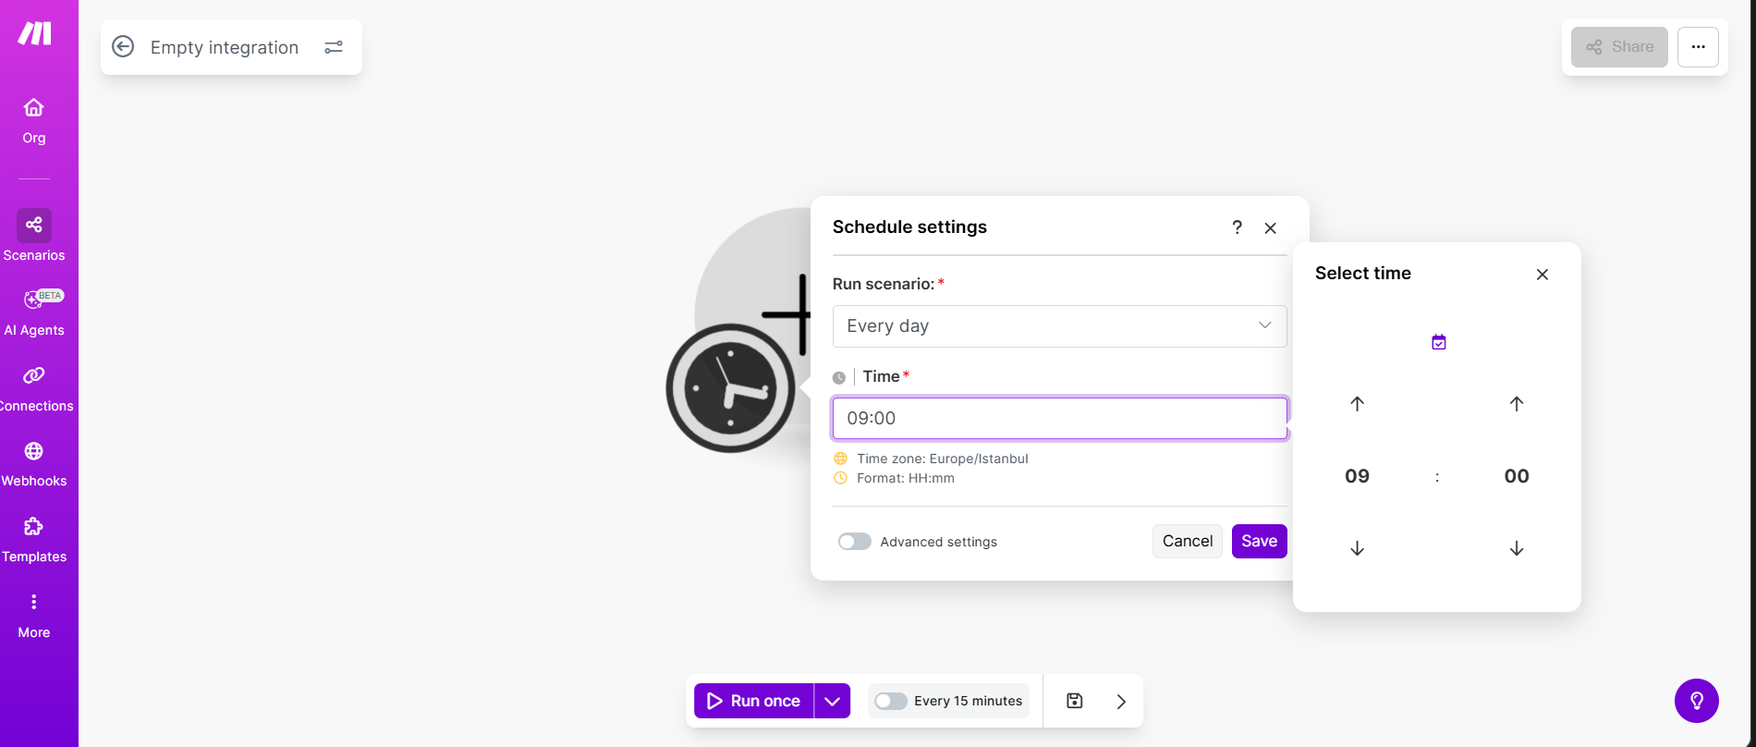This screenshot has width=1756, height=747.
Task: Click the Time input field showing 09:00
Action: 1059,418
